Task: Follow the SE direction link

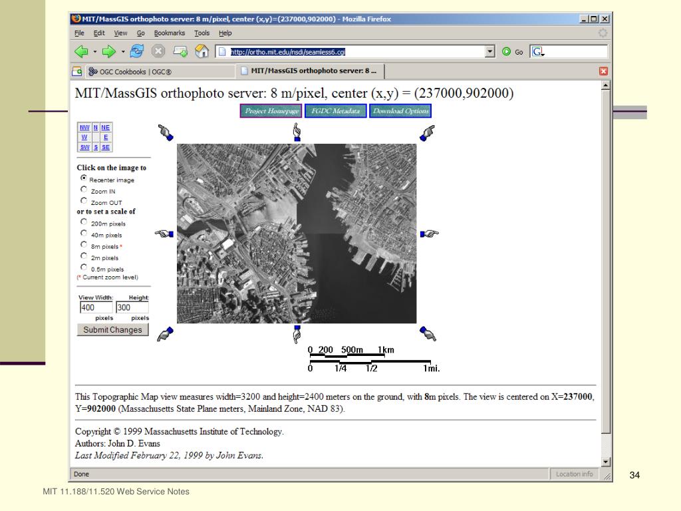Action: pyautogui.click(x=106, y=147)
